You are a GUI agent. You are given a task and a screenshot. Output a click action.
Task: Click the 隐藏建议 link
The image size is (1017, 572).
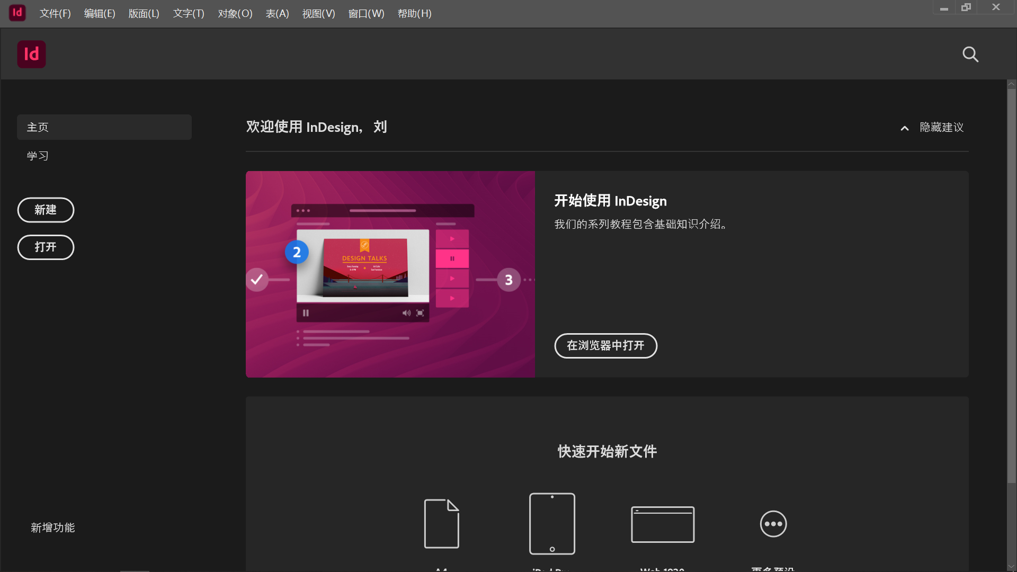coord(942,127)
